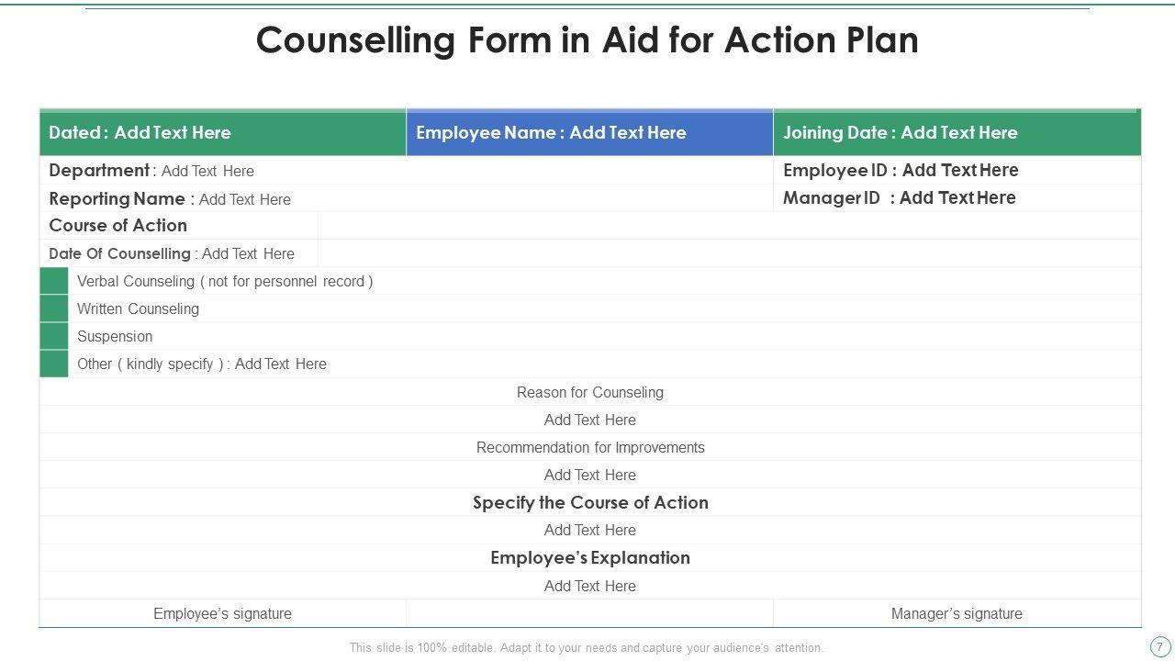Check the Verbal Counseling green checkbox
Image resolution: width=1175 pixels, height=661 pixels.
point(54,281)
